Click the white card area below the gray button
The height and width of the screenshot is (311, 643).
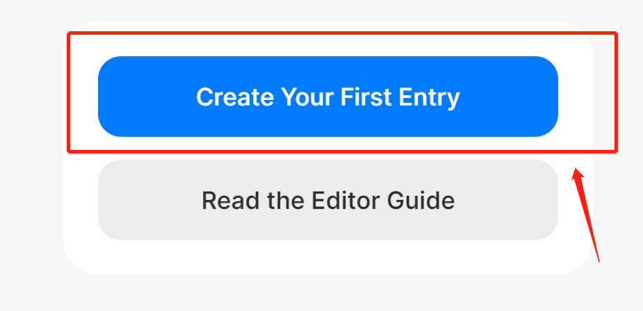click(x=327, y=257)
